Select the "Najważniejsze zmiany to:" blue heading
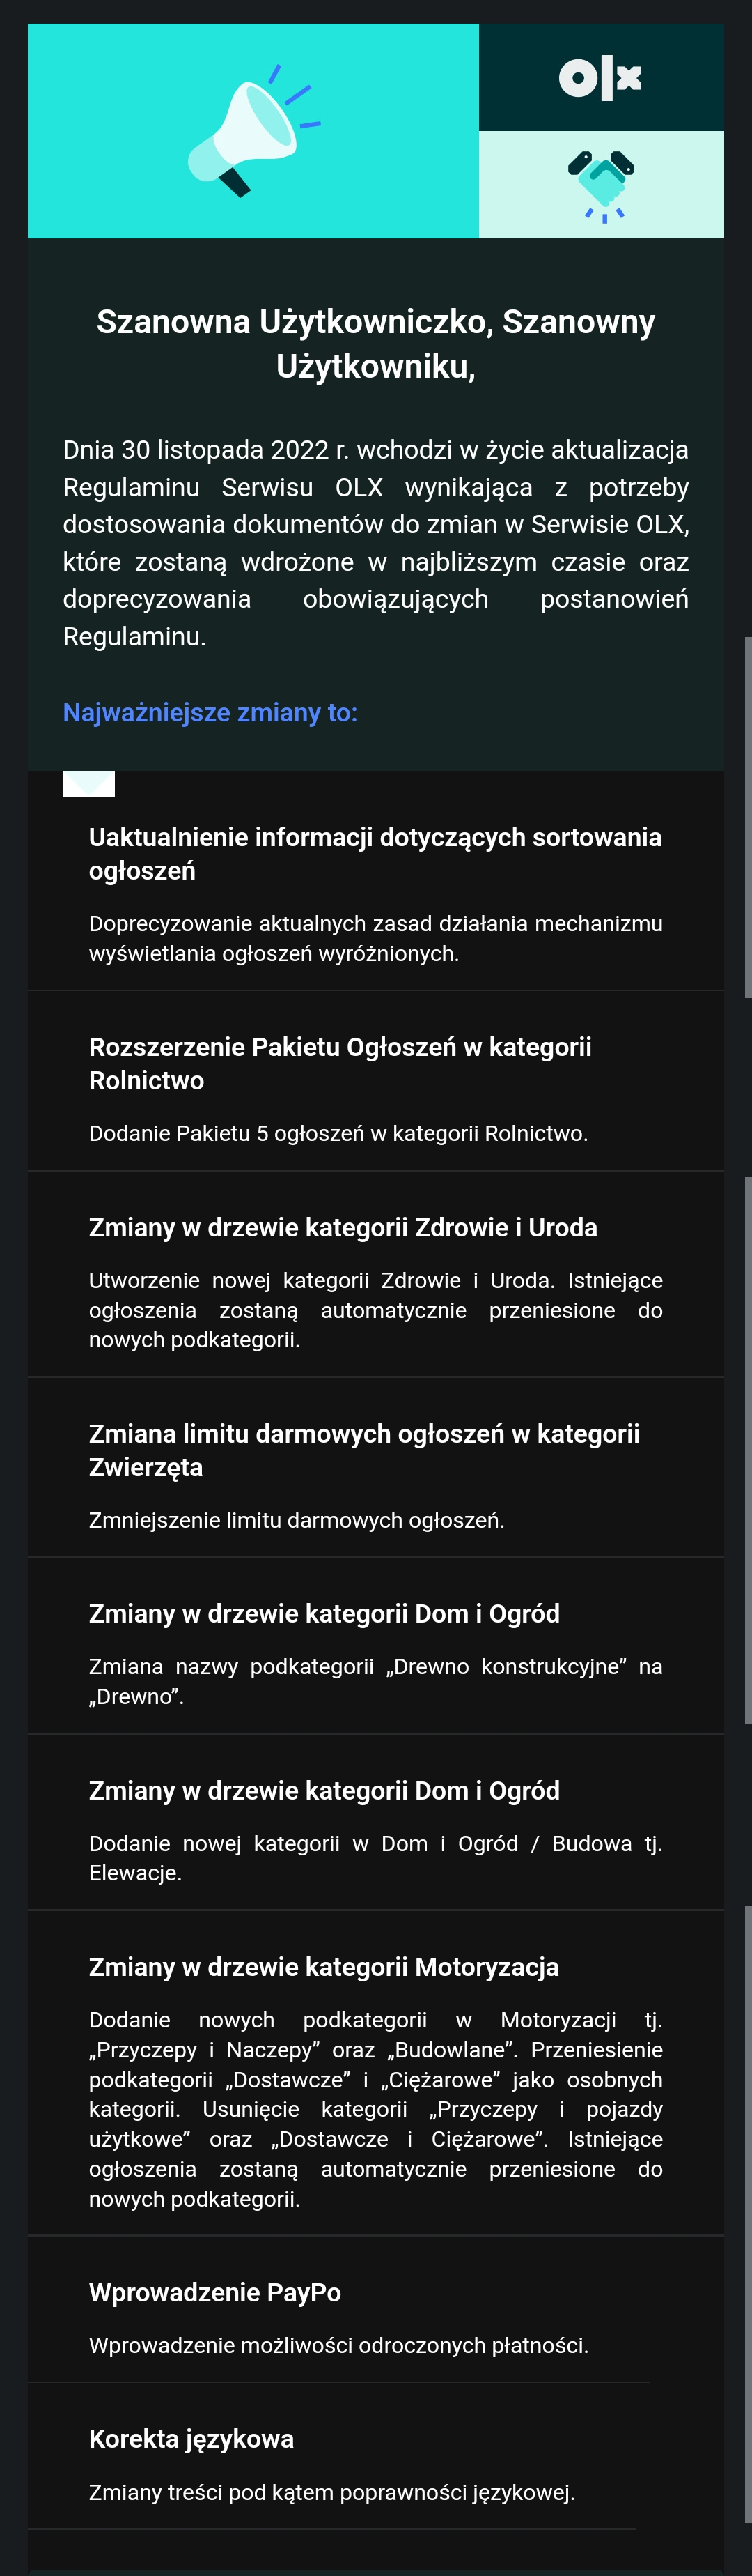The width and height of the screenshot is (752, 2576). coord(210,713)
